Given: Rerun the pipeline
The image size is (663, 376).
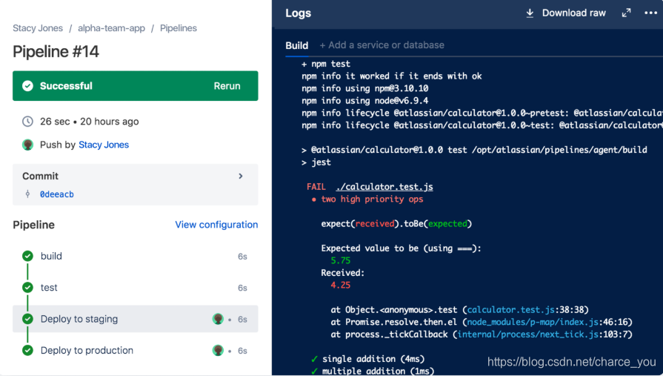Looking at the screenshot, I should (227, 86).
